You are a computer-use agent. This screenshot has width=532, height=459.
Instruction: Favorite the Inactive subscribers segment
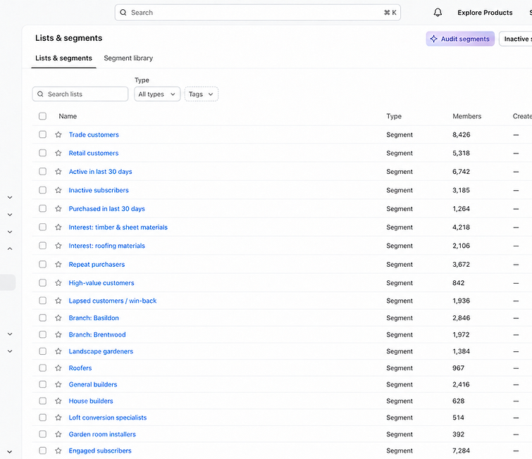pyautogui.click(x=58, y=190)
